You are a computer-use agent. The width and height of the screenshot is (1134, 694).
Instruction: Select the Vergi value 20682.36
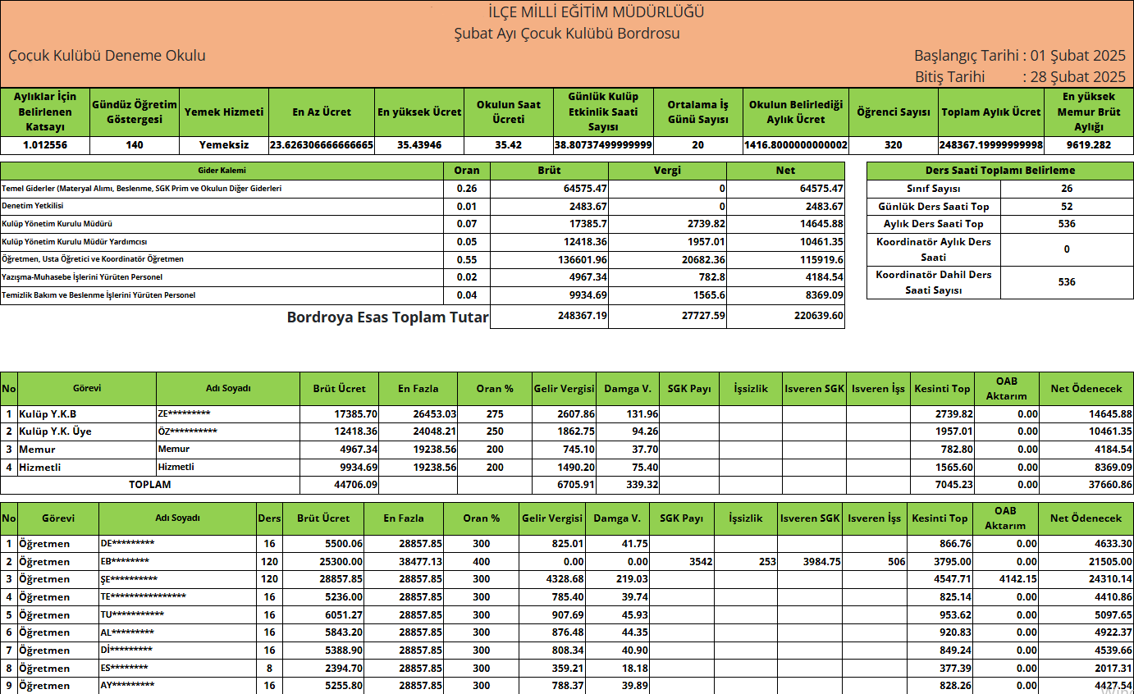coord(704,259)
